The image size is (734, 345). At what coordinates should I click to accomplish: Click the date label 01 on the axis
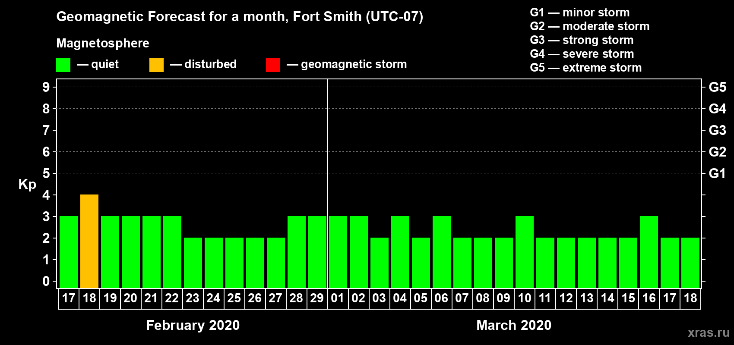tap(338, 298)
